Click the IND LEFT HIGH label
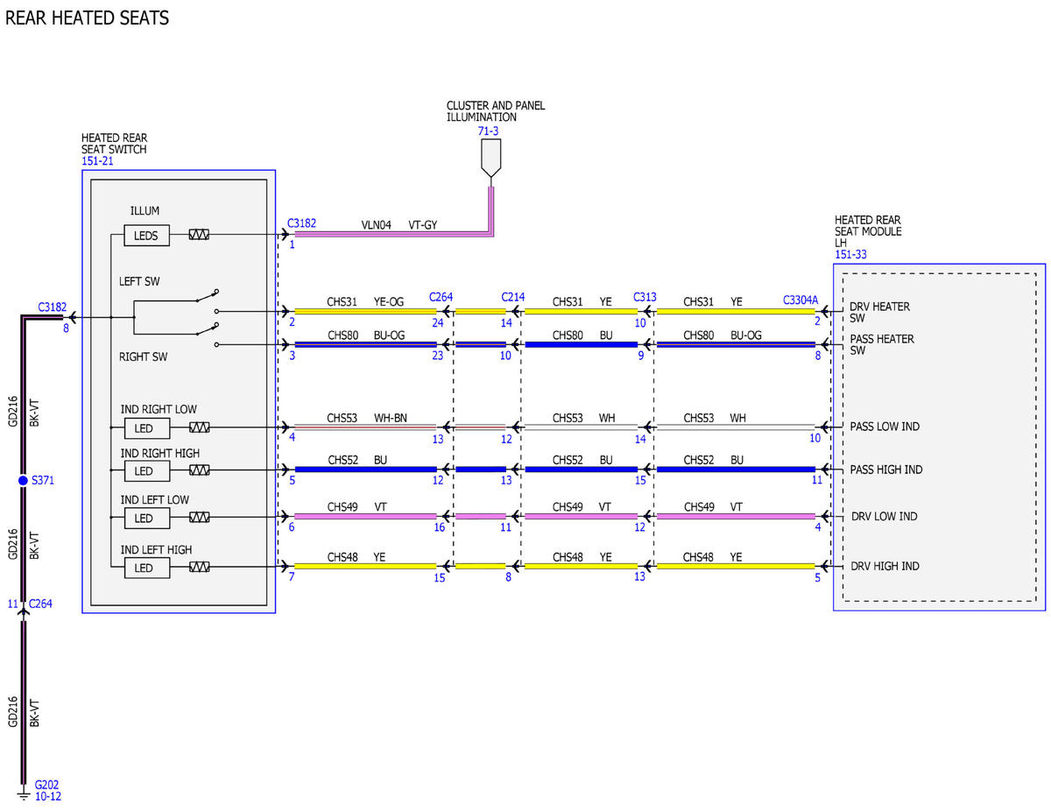 [x=157, y=549]
